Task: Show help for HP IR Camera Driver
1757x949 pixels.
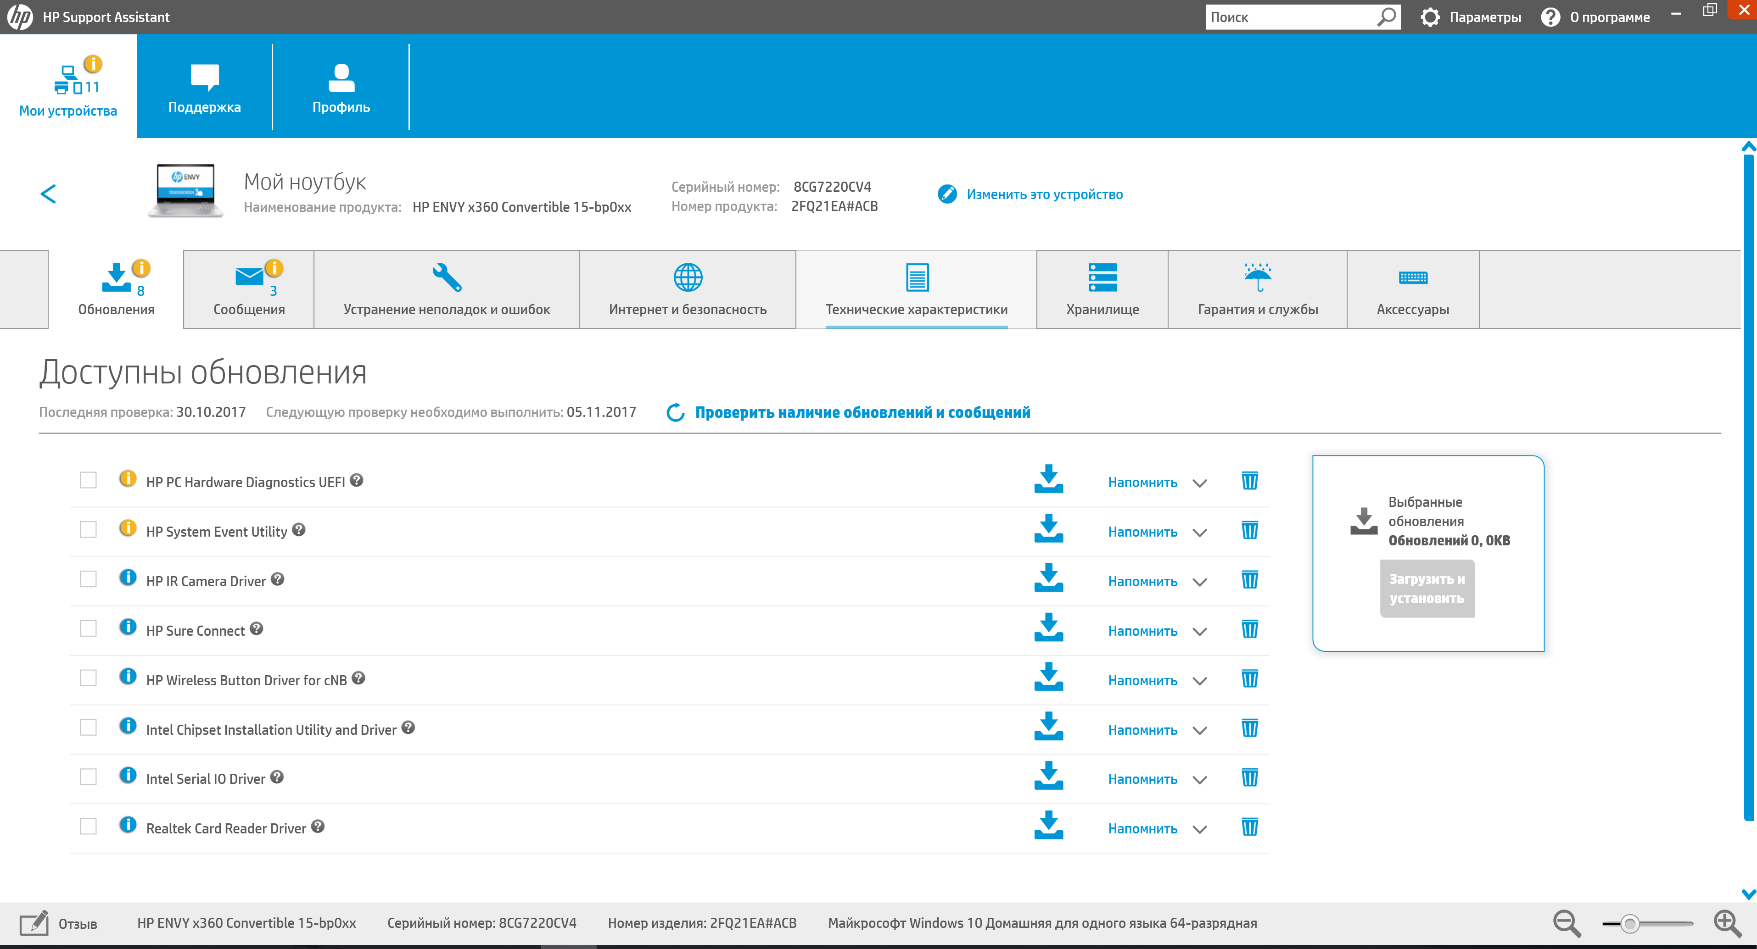Action: (x=278, y=579)
